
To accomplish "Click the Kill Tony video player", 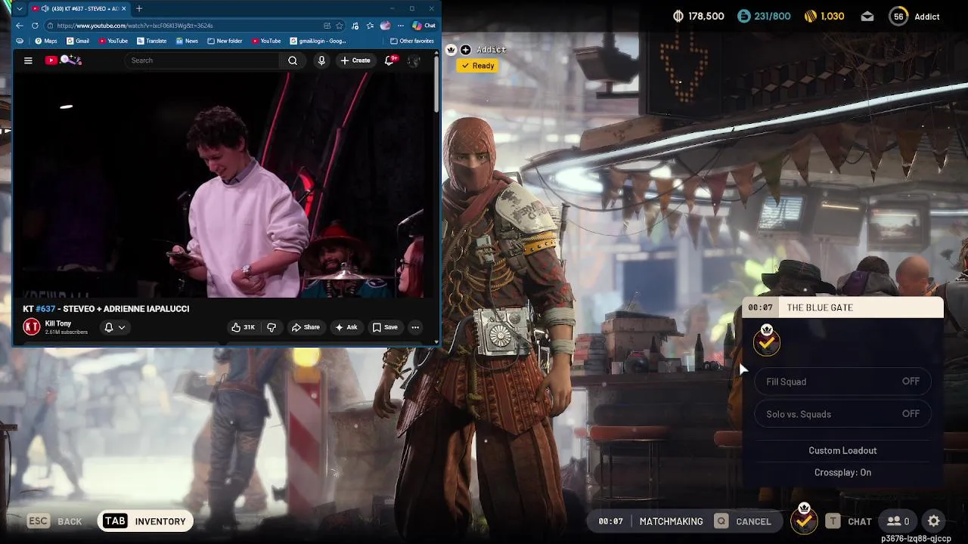I will (x=223, y=184).
